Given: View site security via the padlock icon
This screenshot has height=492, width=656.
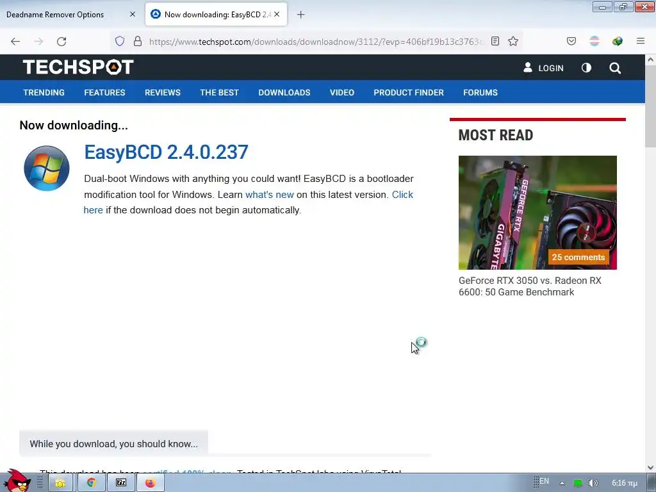Looking at the screenshot, I should click(138, 41).
